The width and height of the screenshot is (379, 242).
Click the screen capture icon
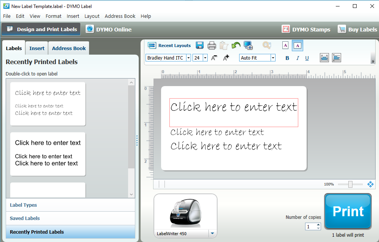[248, 45]
